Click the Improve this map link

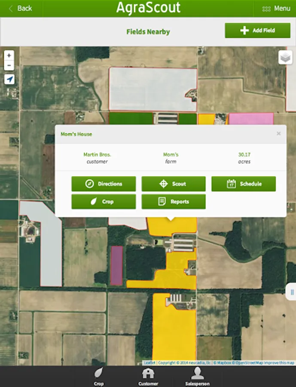[x=279, y=363]
